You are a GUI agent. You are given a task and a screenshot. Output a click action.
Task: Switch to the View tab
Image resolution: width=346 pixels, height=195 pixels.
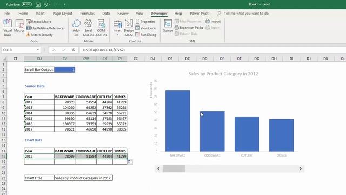(x=139, y=13)
